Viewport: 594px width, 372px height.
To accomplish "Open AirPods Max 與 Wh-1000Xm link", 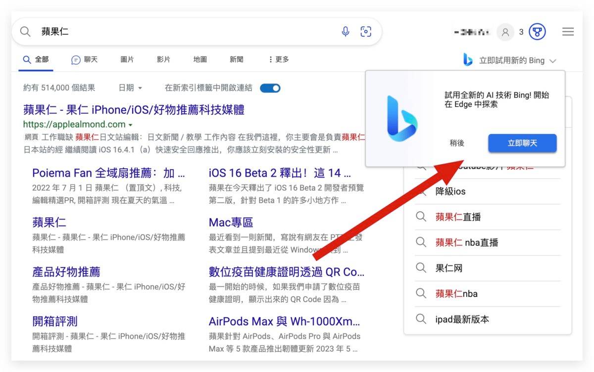I will pos(285,321).
